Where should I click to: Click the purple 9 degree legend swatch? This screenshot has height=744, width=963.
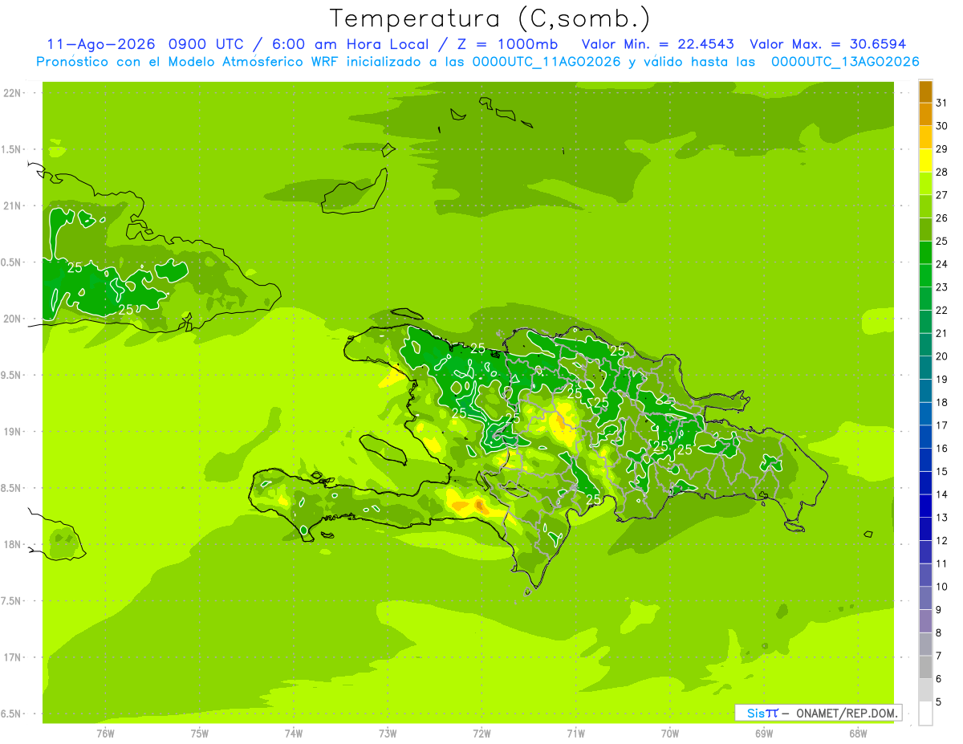[925, 599]
